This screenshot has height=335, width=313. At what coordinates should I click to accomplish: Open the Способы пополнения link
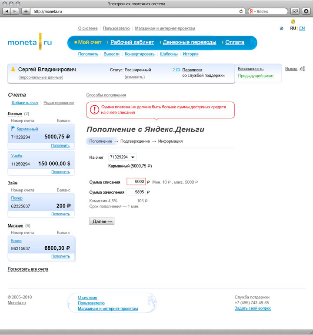pyautogui.click(x=106, y=95)
